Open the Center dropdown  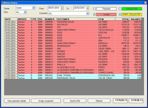(x=34, y=8)
